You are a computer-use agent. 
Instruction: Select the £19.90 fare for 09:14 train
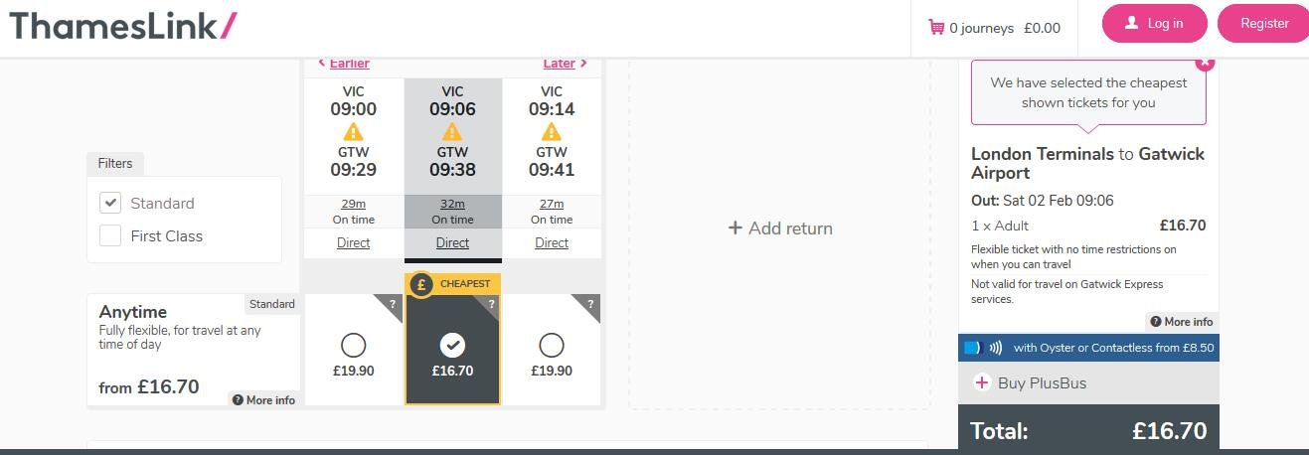[x=552, y=345]
